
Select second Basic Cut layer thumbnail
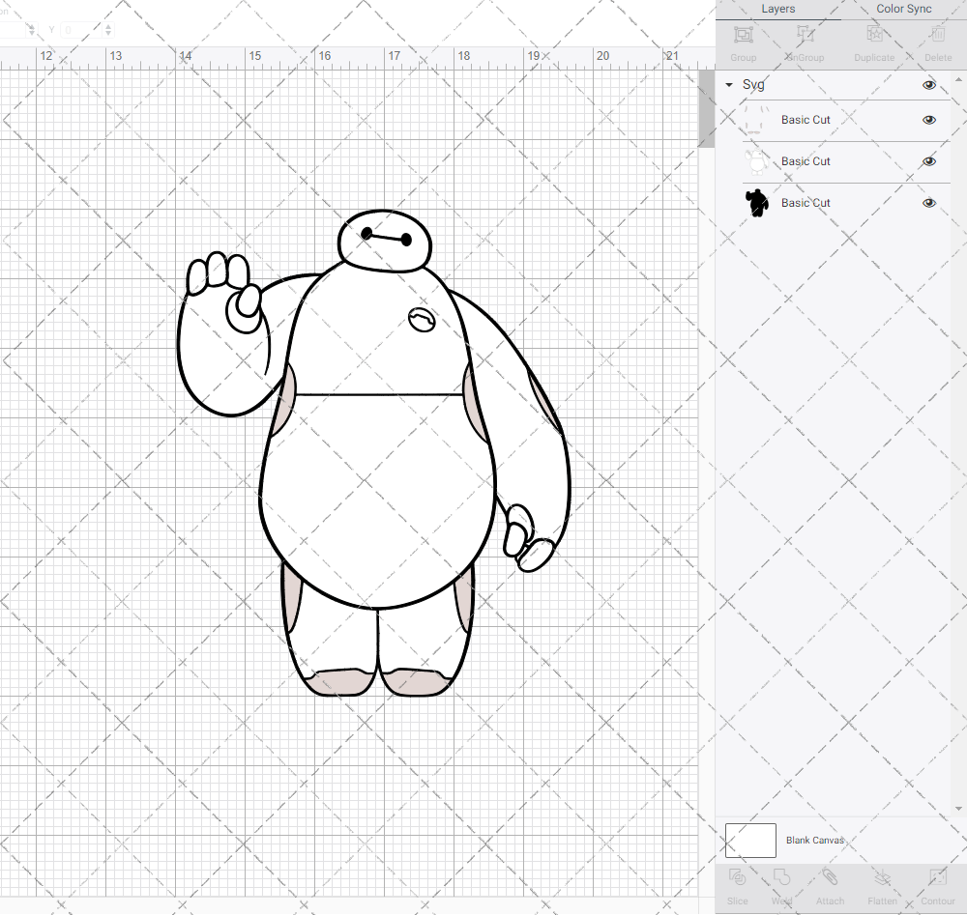756,161
